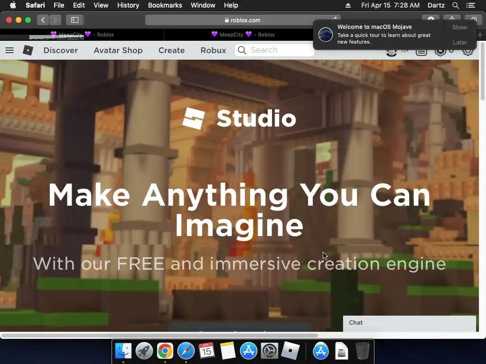Open the Window menu
Image resolution: width=486 pixels, height=364 pixels.
pos(203,5)
